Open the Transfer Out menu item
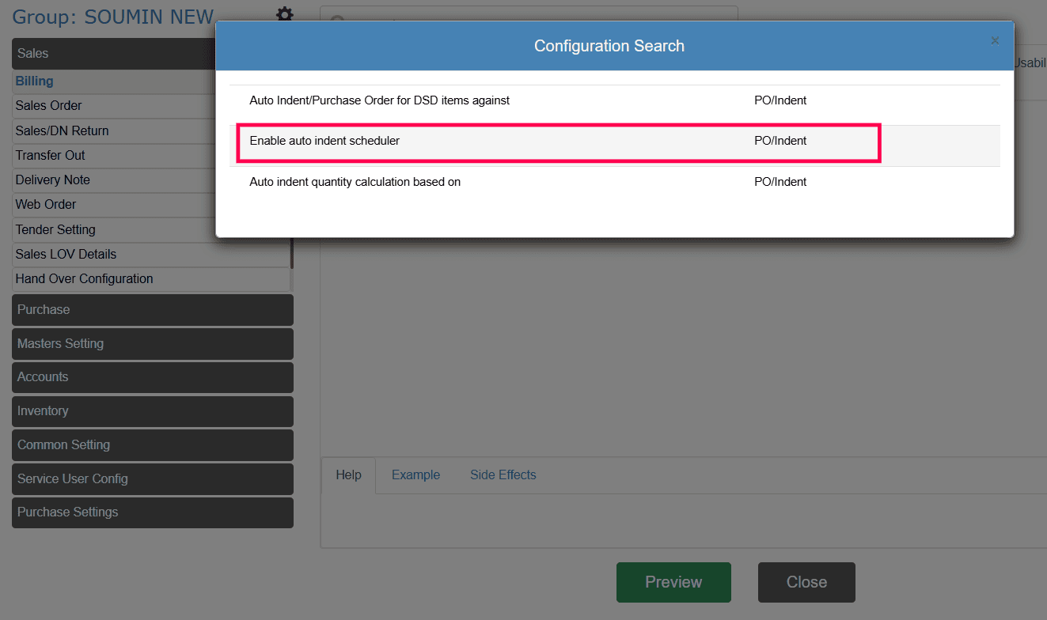Screen dimensions: 1047x620 (51, 156)
